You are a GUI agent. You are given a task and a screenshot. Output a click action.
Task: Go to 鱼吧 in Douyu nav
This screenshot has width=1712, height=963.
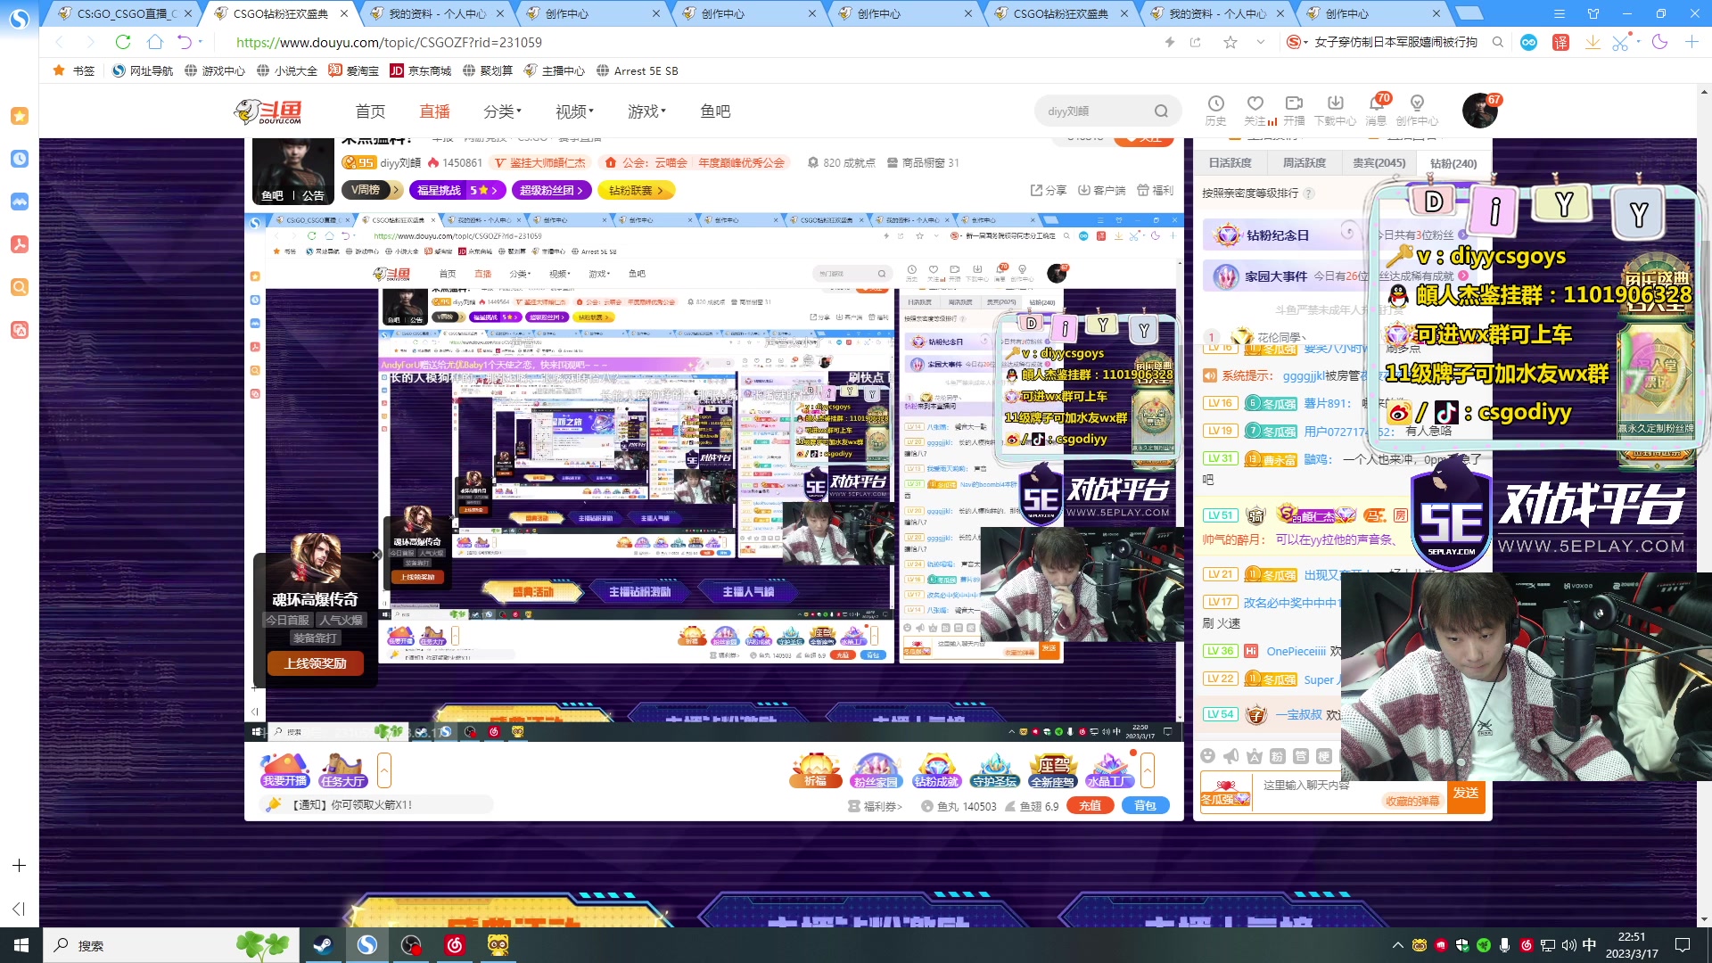pyautogui.click(x=715, y=111)
